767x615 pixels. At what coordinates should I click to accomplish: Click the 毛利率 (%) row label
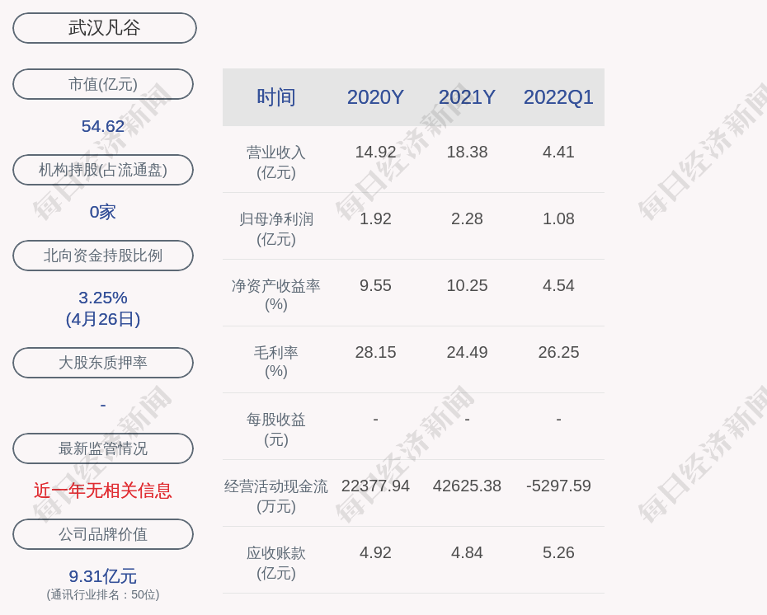[x=276, y=362]
